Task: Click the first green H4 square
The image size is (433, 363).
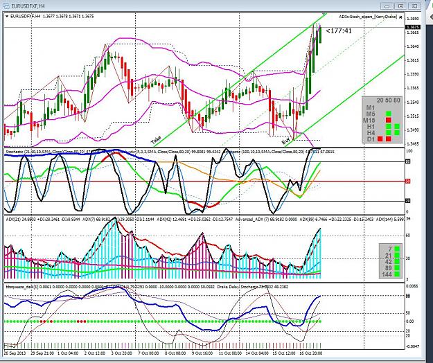Action: pyautogui.click(x=389, y=133)
